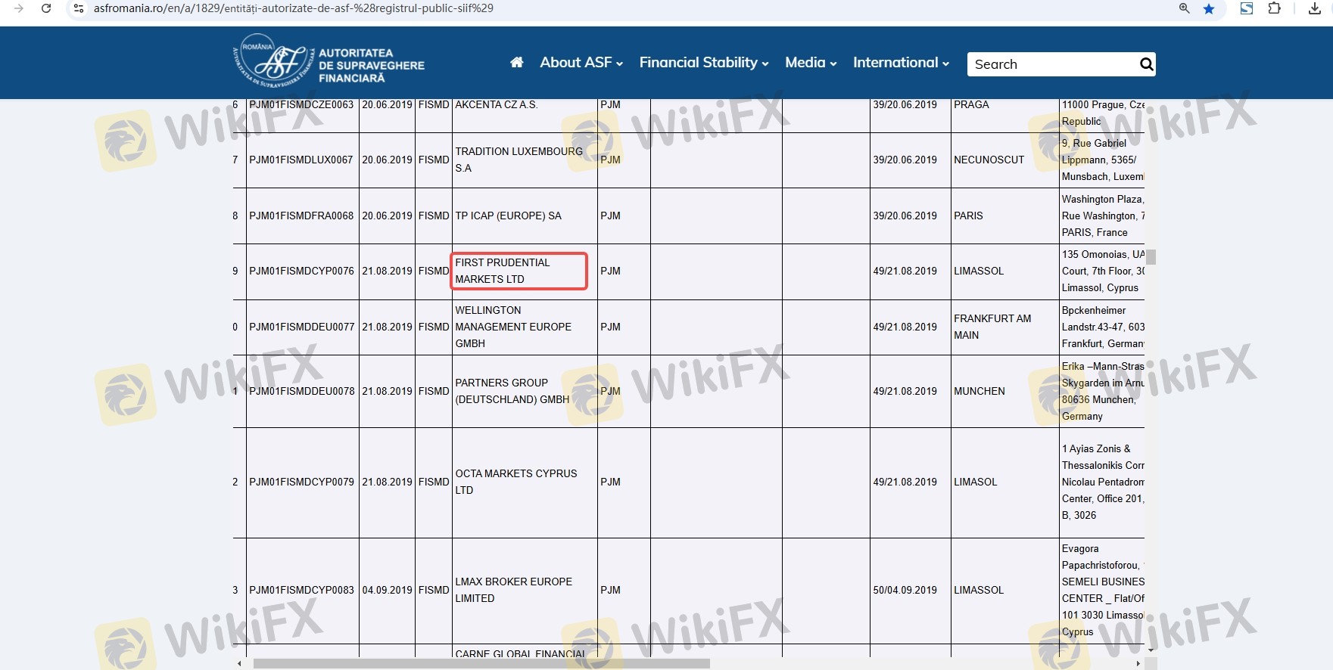
Task: Open the Media menu
Action: [810, 63]
